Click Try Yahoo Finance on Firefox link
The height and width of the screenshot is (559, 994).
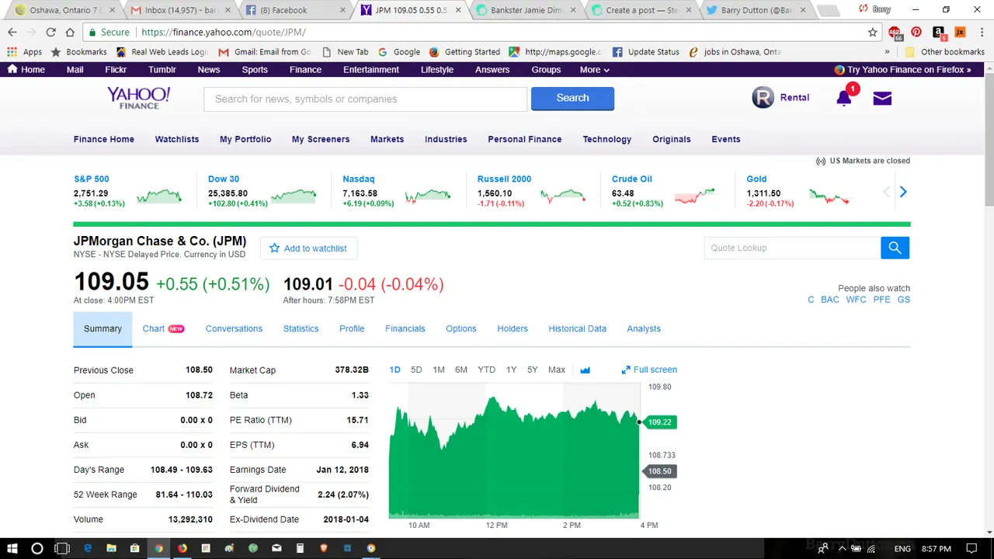pyautogui.click(x=902, y=69)
